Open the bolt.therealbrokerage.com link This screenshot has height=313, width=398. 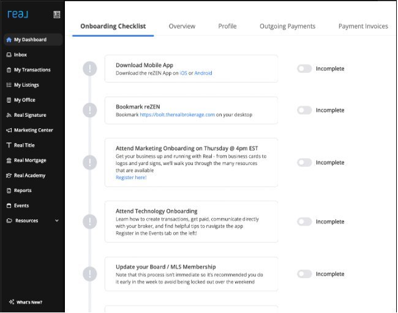[x=177, y=115]
